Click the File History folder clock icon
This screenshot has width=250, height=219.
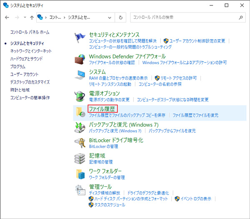(x=80, y=112)
